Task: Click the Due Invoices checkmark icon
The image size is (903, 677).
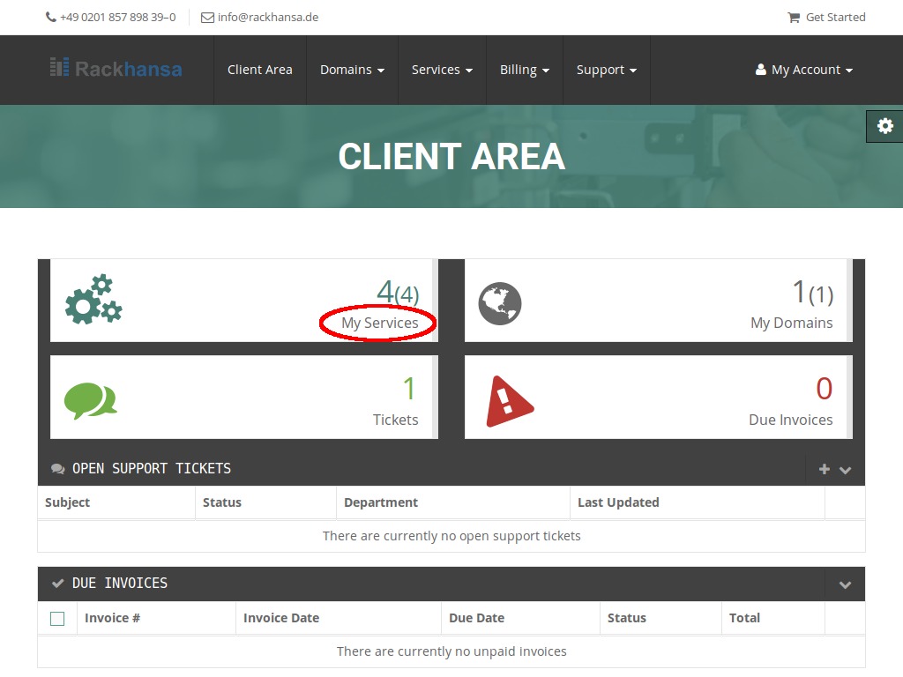Action: pyautogui.click(x=57, y=584)
